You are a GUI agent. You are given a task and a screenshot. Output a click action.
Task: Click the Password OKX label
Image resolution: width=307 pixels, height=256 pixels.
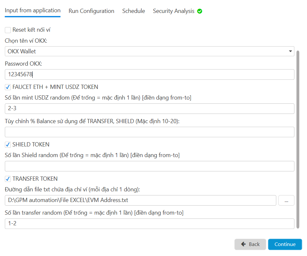tap(24, 64)
